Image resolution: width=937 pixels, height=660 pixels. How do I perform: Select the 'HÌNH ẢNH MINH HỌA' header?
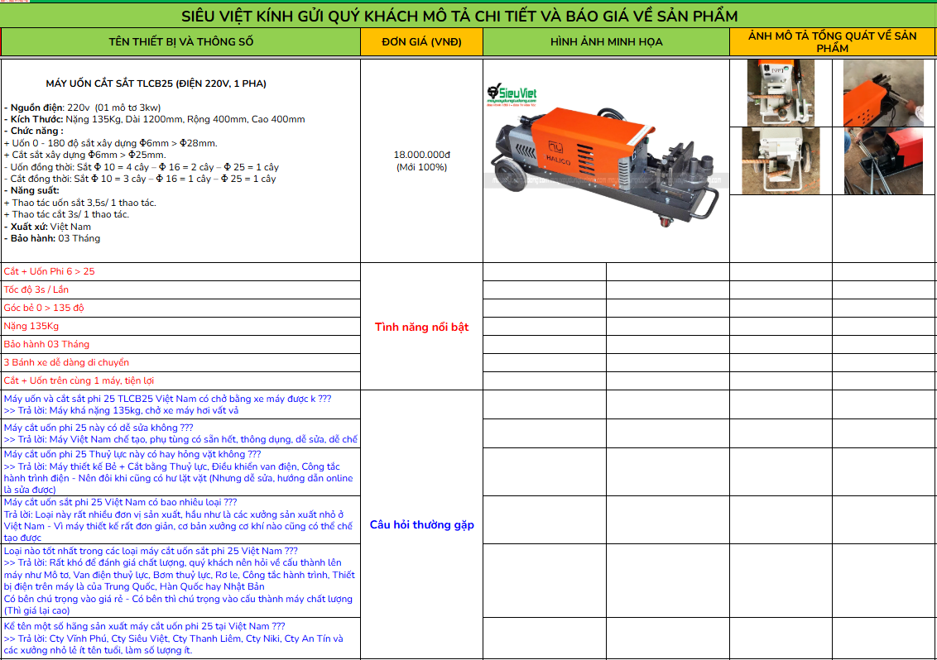click(x=606, y=42)
